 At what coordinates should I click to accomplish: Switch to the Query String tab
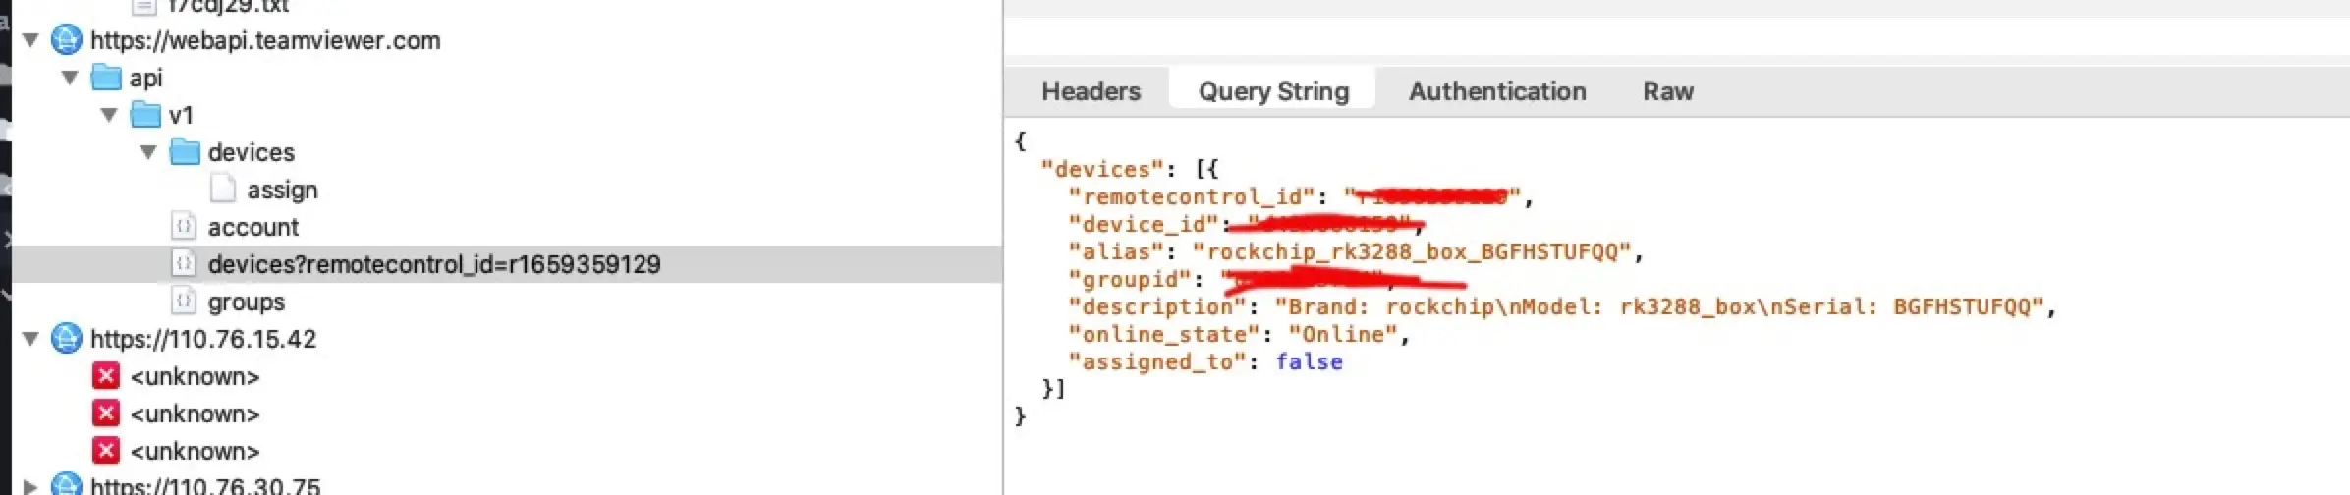click(x=1273, y=91)
